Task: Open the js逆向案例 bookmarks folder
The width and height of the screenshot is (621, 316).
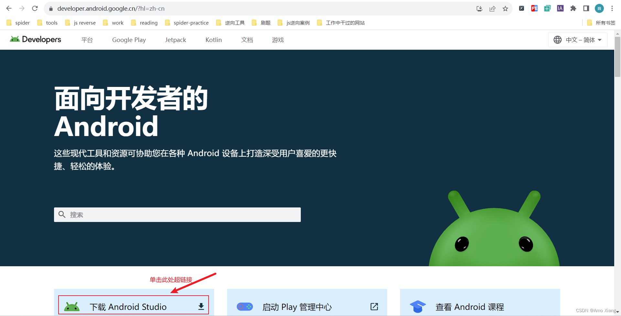Action: [294, 23]
